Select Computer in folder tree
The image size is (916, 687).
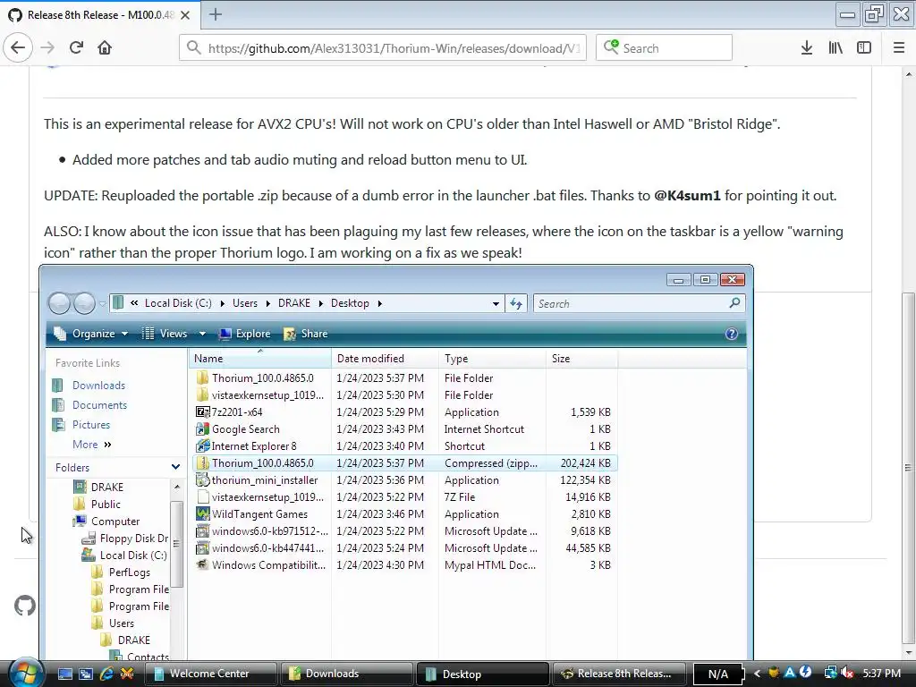pos(115,522)
